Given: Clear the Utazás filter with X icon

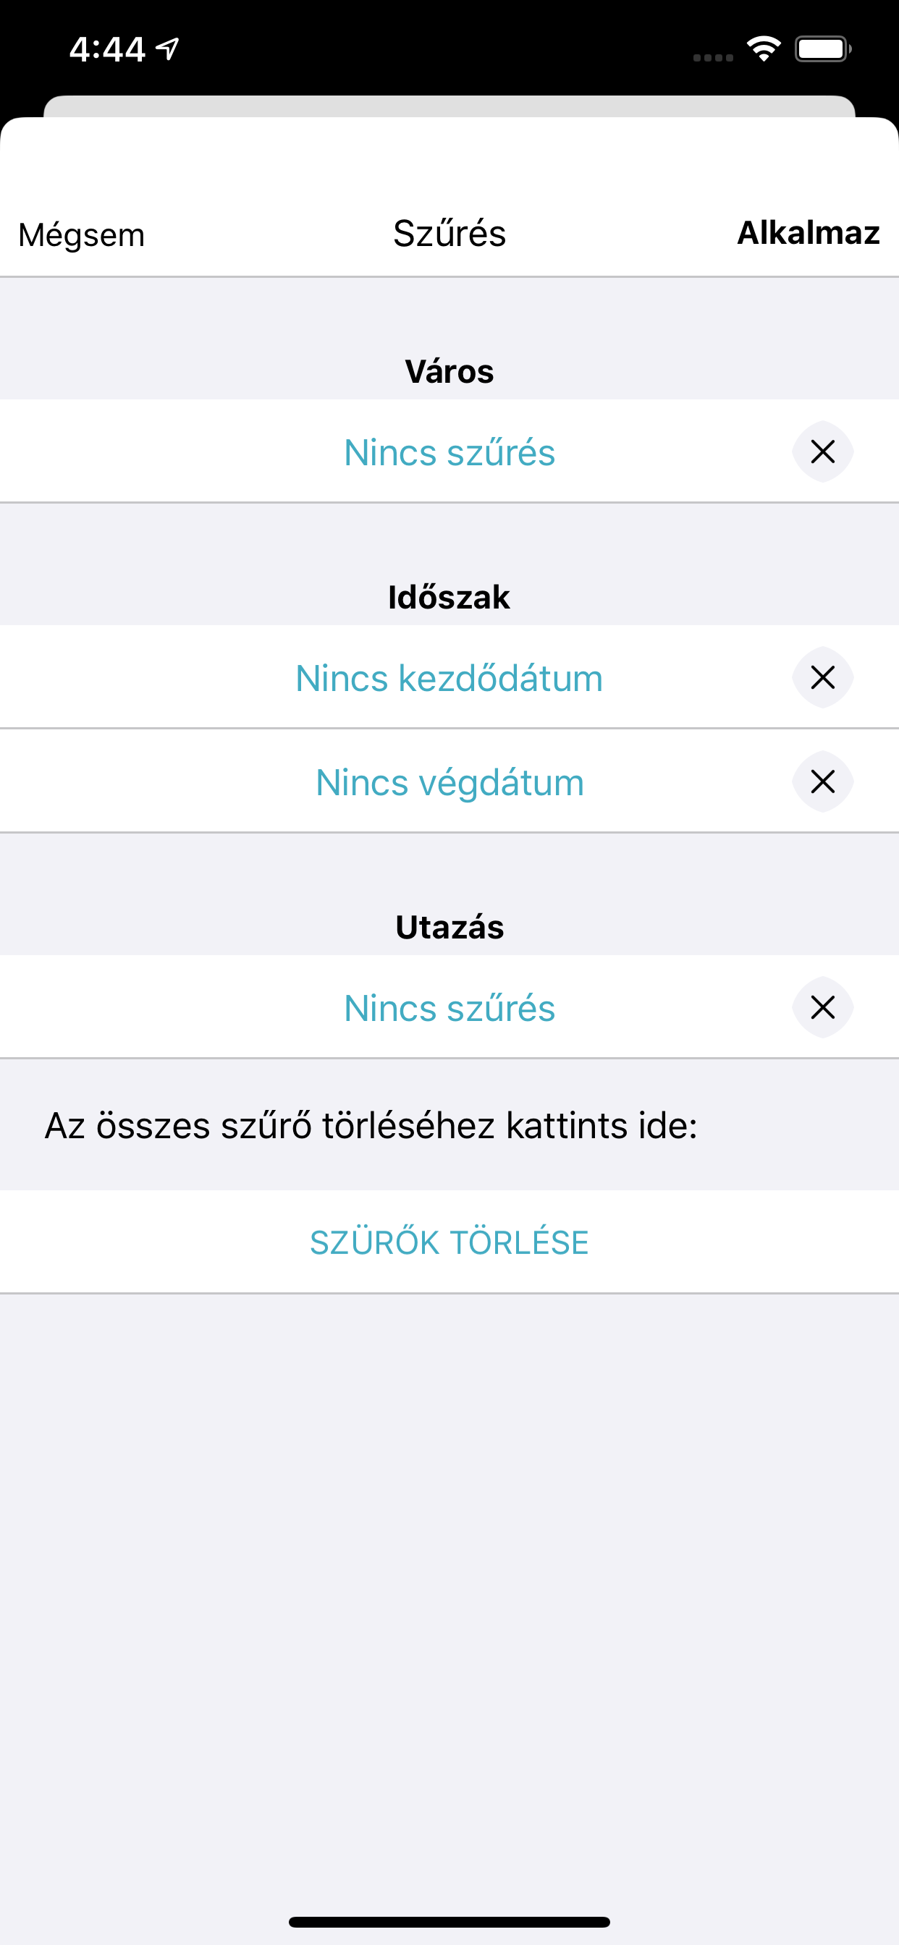Looking at the screenshot, I should 823,1007.
